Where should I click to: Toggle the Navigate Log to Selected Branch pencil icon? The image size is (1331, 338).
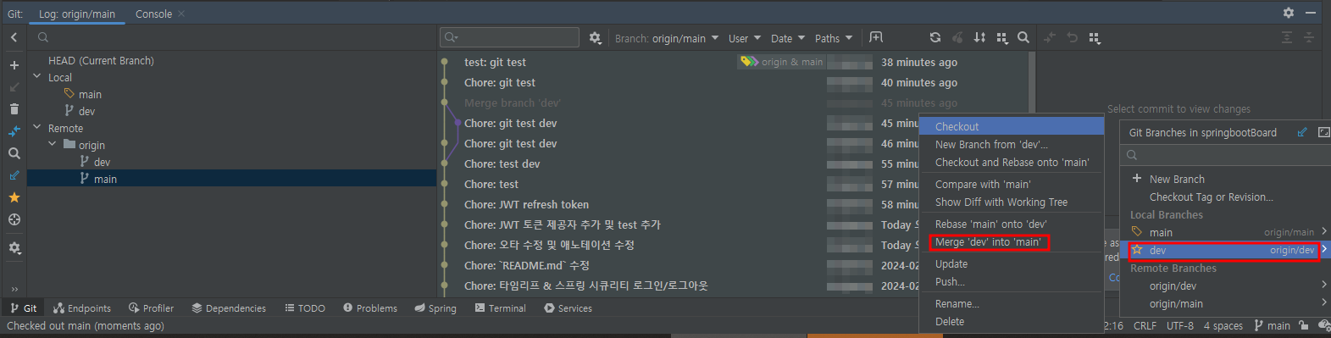pos(14,175)
